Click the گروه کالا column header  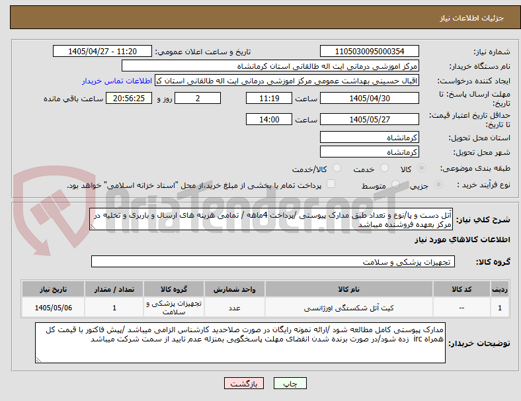click(174, 289)
